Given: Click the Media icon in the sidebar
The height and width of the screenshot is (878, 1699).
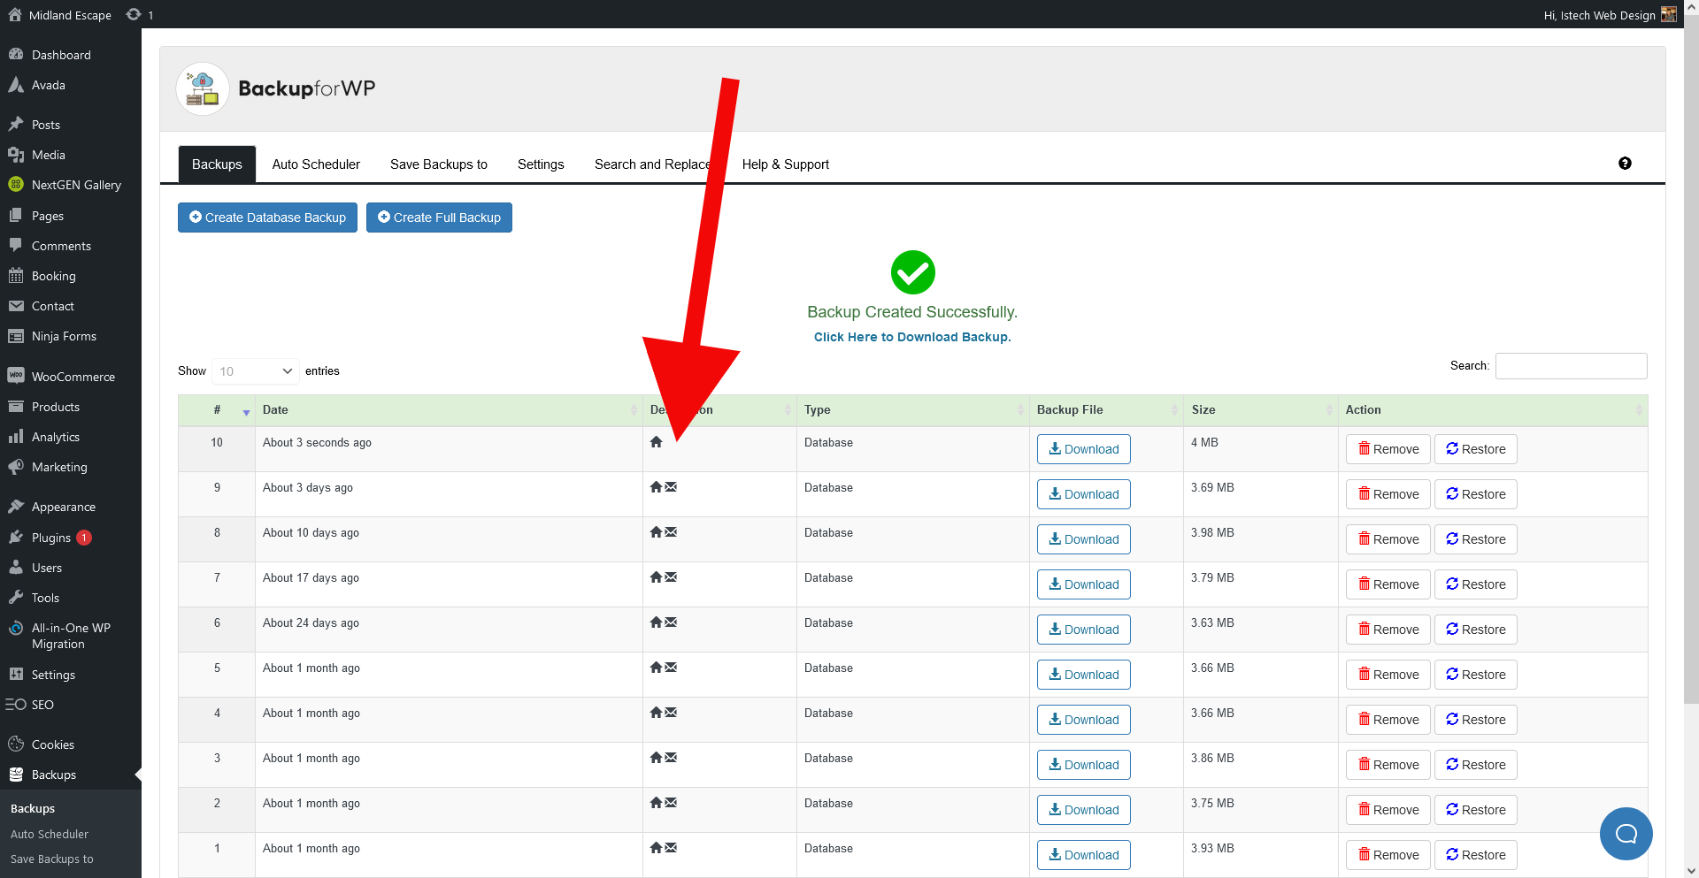Looking at the screenshot, I should pyautogui.click(x=16, y=155).
